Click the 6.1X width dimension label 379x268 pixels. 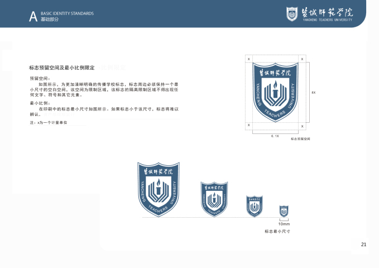tap(275, 136)
